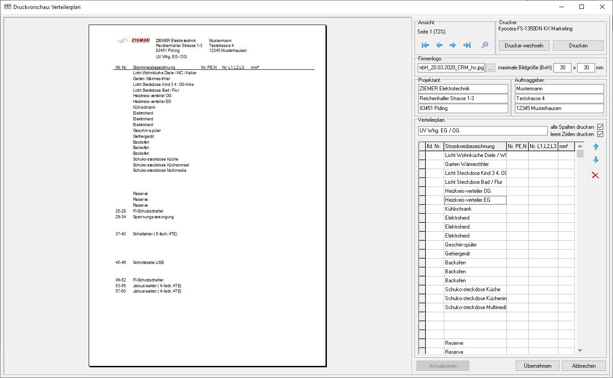Screen dimensions: 613x378
Task: Go to the first page arrow
Action: pos(425,45)
